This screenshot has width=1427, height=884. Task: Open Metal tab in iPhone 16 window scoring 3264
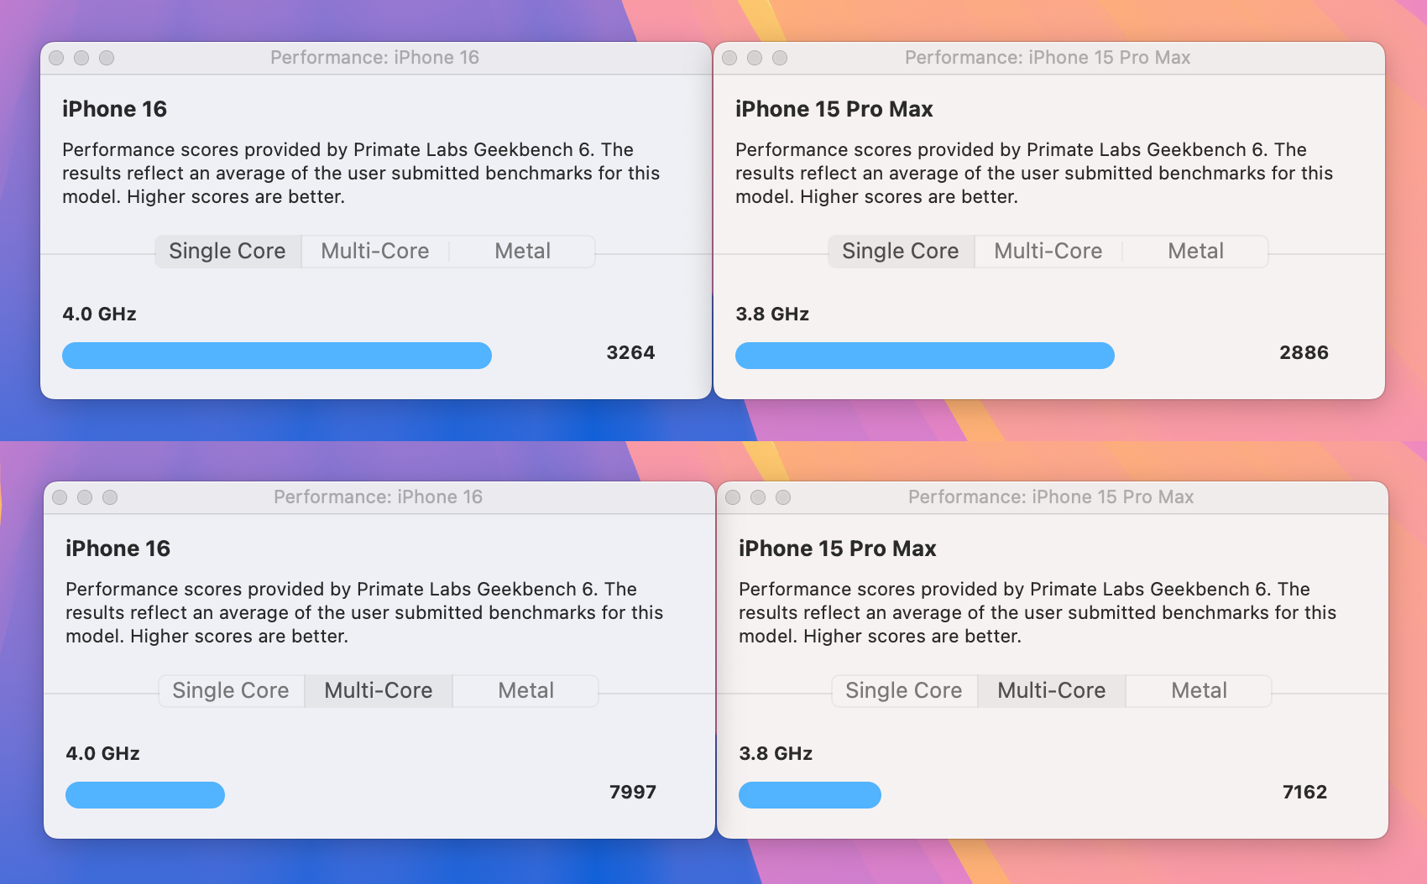click(522, 252)
